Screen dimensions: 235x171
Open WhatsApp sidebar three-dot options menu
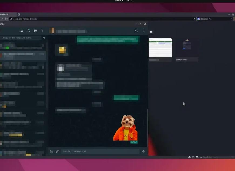point(42,31)
